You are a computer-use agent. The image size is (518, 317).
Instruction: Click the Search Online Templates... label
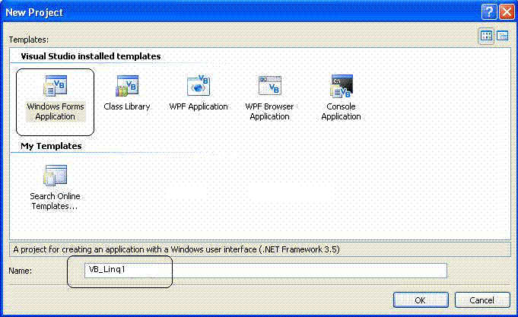pos(56,201)
